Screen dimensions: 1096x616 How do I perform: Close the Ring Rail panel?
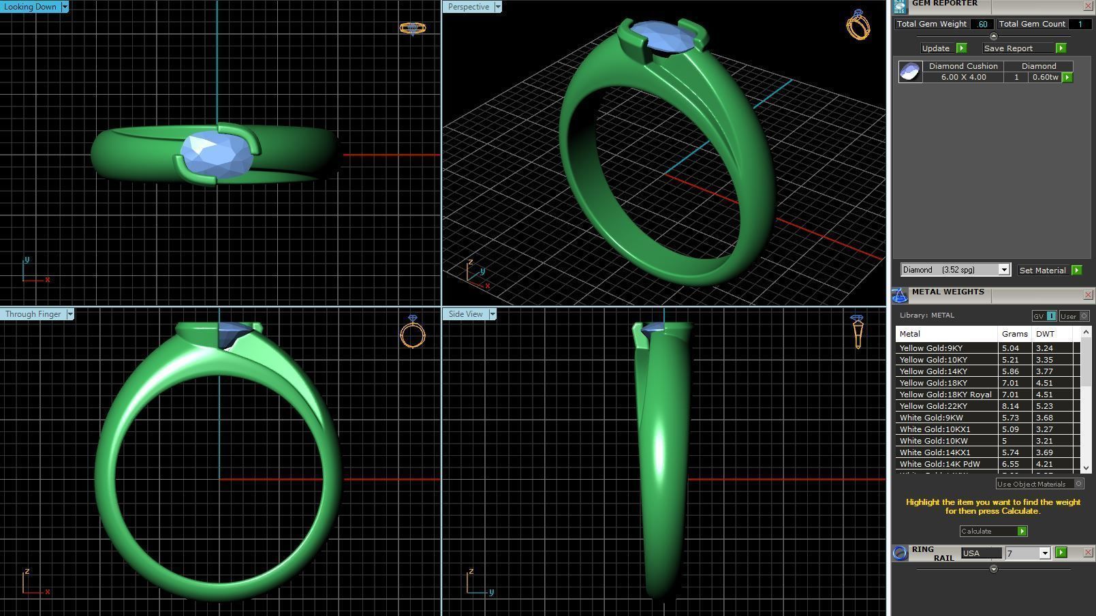point(1088,553)
